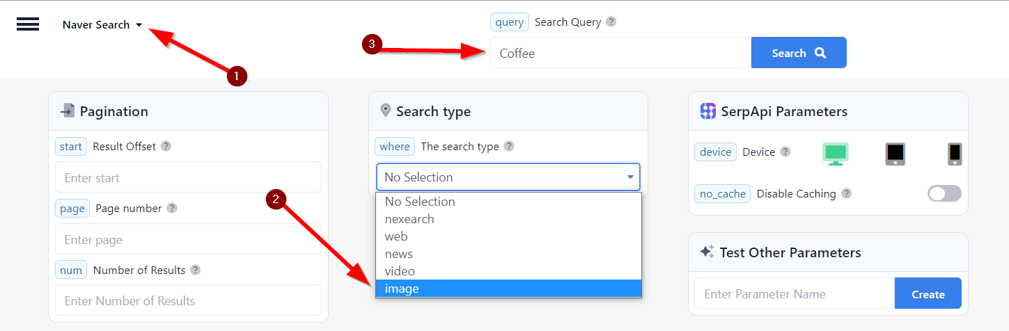Focus the Enter start input field

tap(188, 177)
